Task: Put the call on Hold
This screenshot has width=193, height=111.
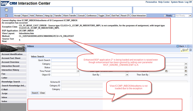Action: (x=32, y=16)
